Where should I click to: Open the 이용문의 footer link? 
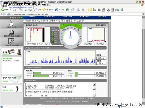(43, 98)
